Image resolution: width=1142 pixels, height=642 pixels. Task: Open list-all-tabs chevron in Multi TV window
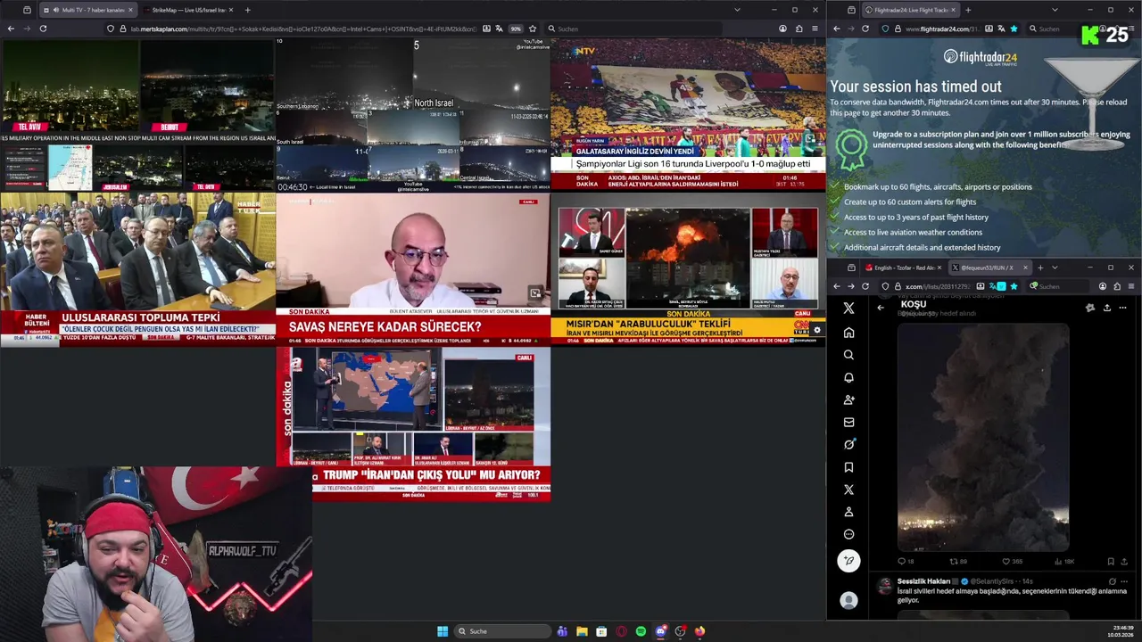click(x=737, y=10)
